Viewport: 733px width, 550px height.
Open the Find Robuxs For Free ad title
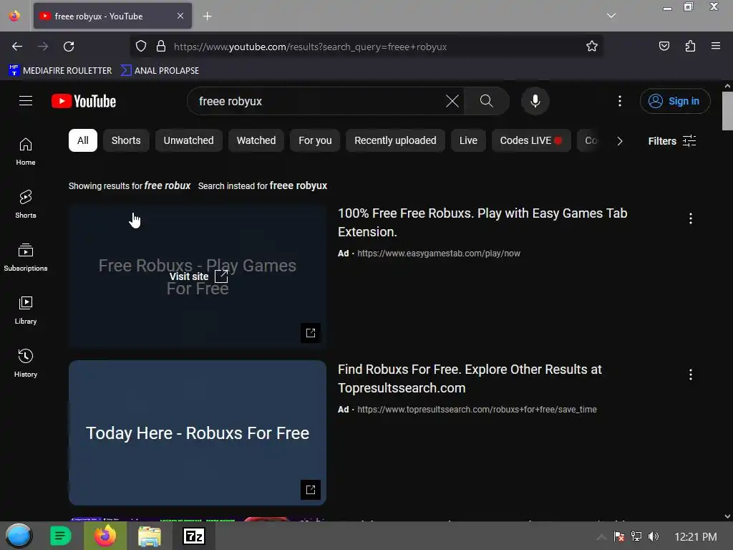point(470,379)
